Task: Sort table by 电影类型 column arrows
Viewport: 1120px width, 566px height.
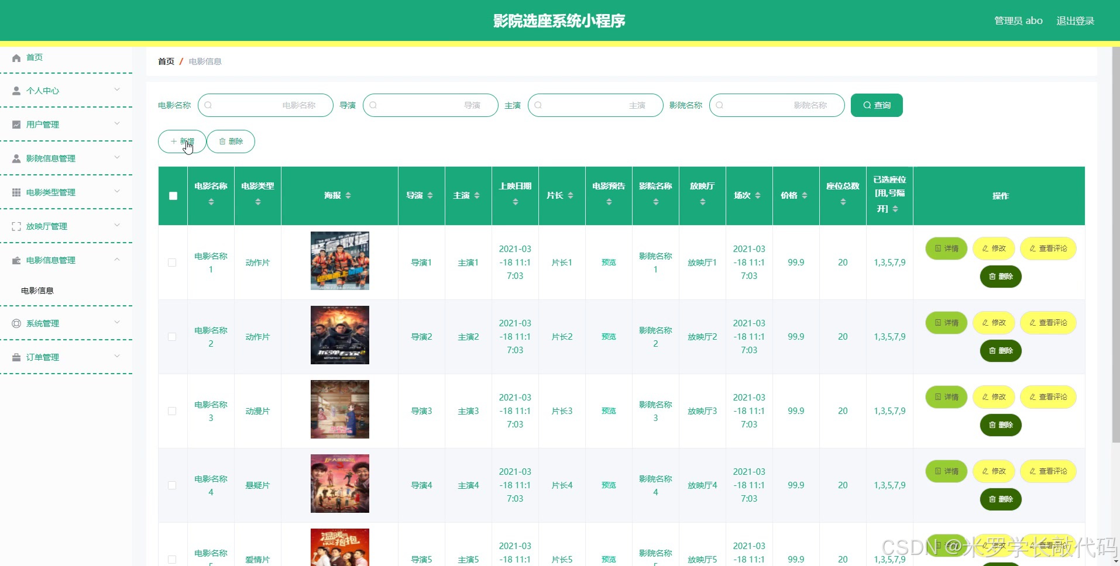Action: tap(258, 202)
